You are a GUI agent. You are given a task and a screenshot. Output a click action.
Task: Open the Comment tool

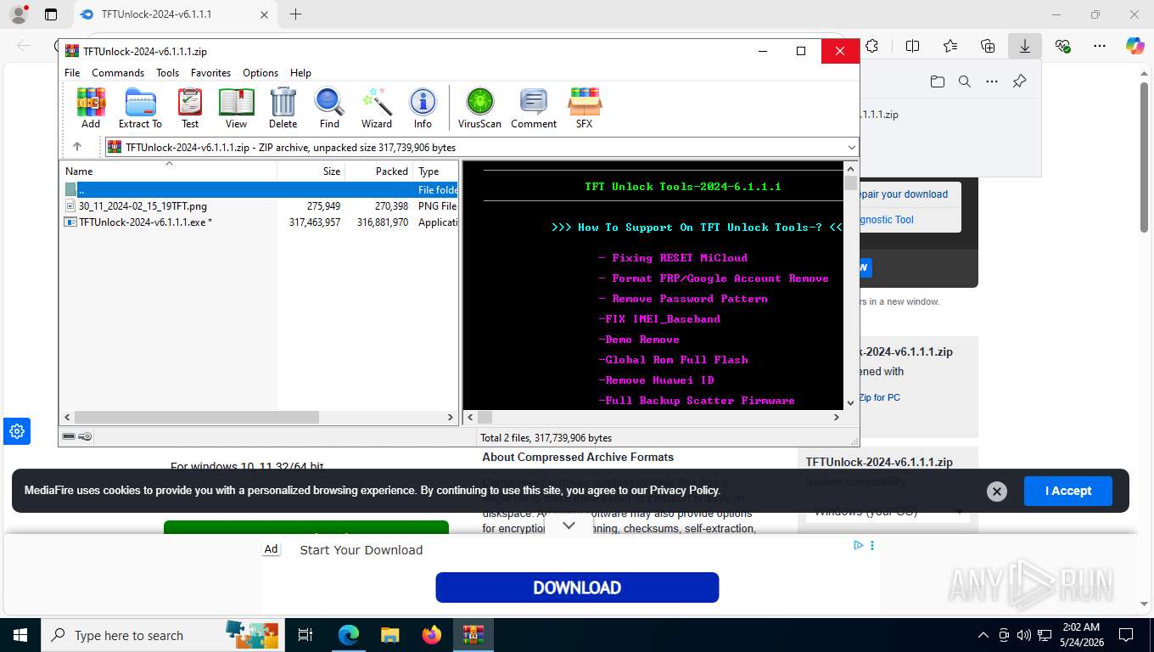(534, 108)
